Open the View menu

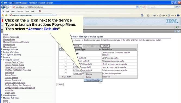tap(13, 11)
